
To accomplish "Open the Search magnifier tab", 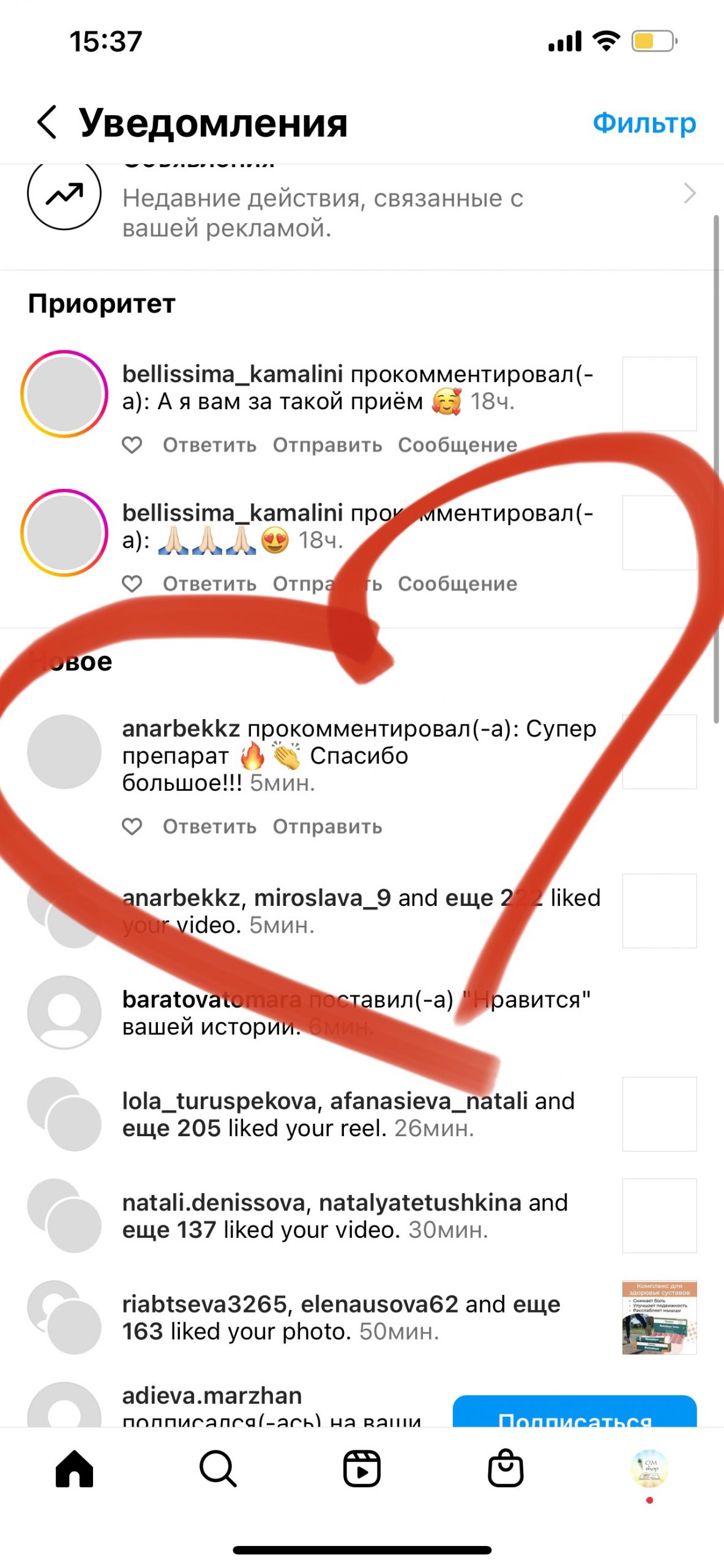I will (x=218, y=1469).
